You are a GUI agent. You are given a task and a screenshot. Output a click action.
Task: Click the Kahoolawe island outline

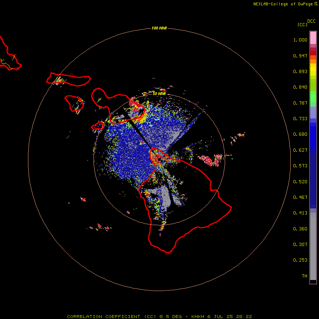click(x=98, y=125)
